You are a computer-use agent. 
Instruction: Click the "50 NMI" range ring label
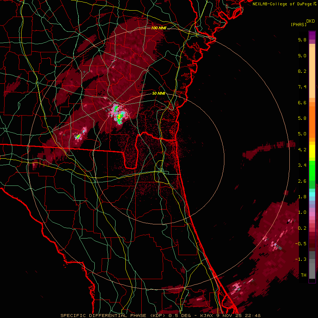point(159,94)
